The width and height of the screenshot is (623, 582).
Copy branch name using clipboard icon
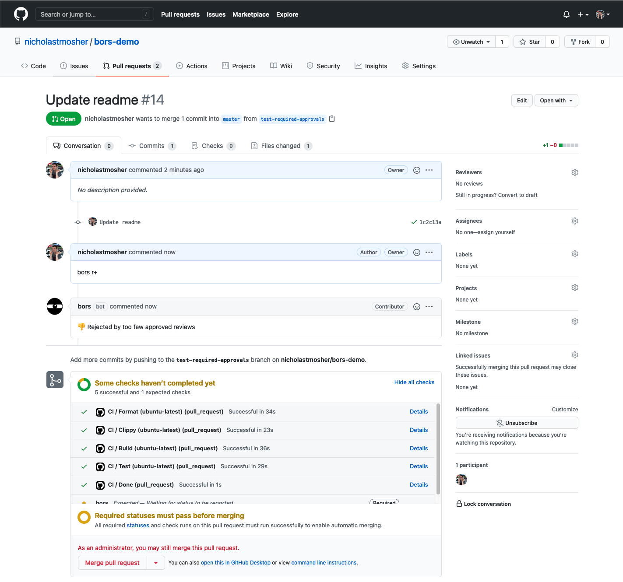click(332, 119)
